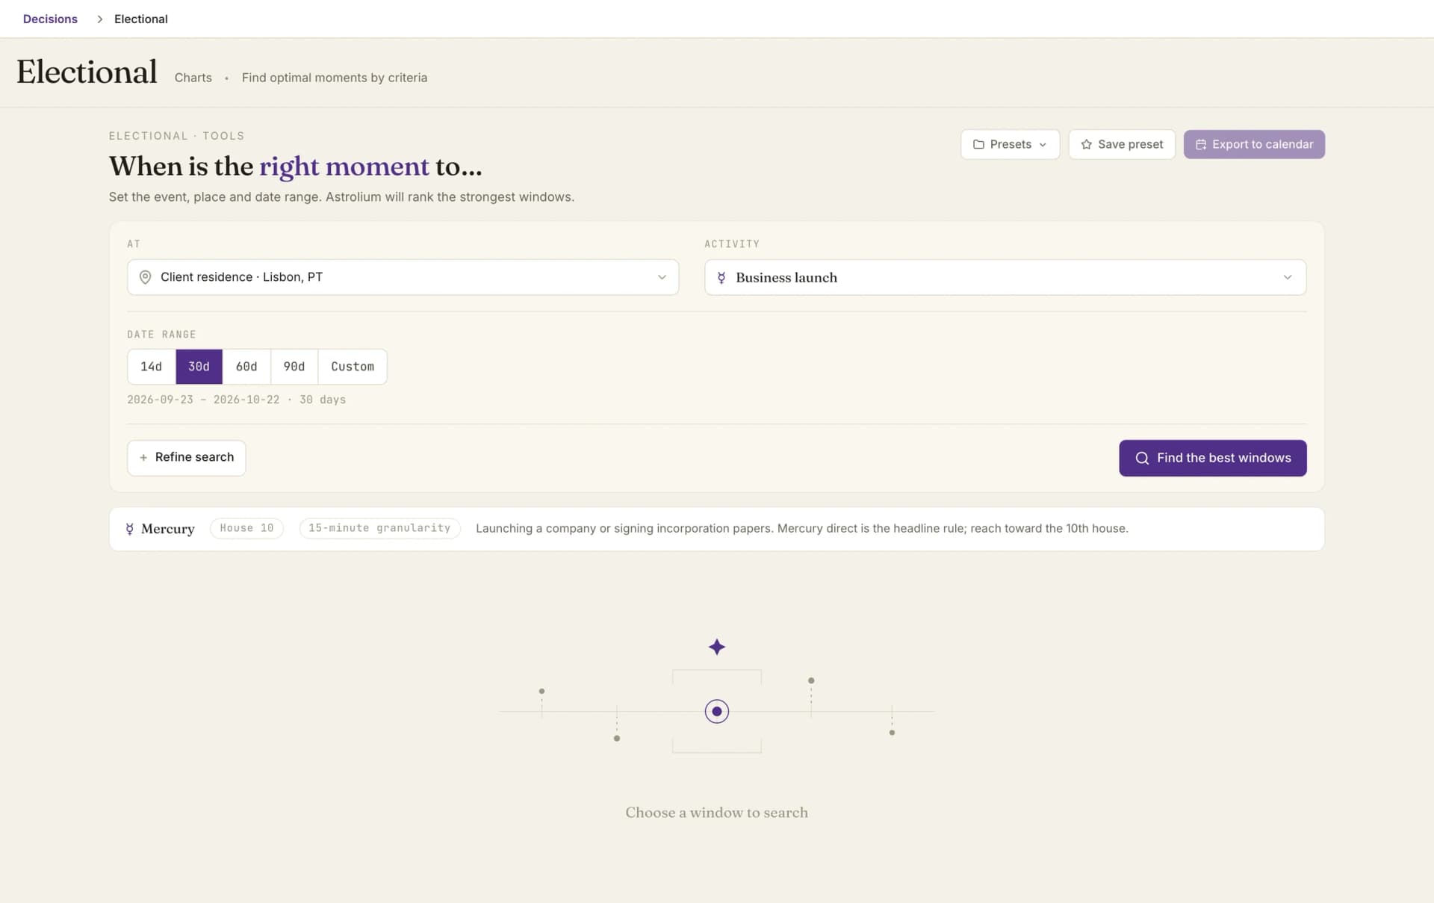Click Find the best windows

(1212, 458)
